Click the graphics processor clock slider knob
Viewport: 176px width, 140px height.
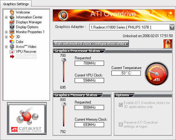point(64,60)
